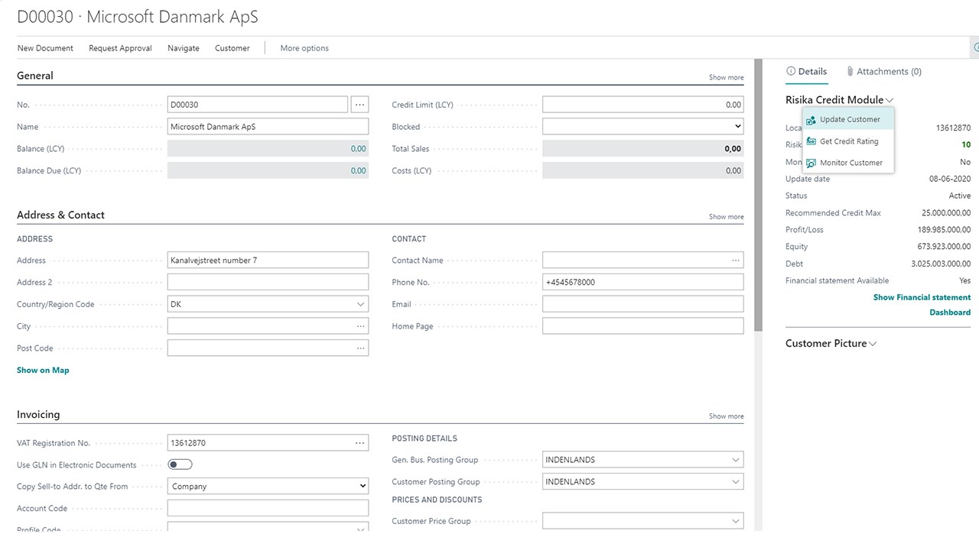Click the City field lookup ellipsis

(359, 326)
